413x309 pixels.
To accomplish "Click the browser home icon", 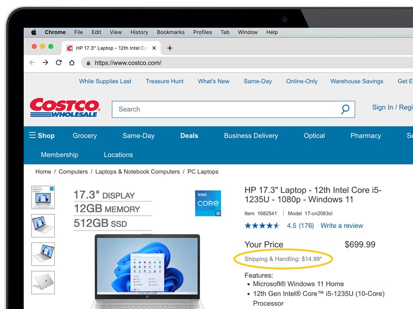I will coord(72,63).
